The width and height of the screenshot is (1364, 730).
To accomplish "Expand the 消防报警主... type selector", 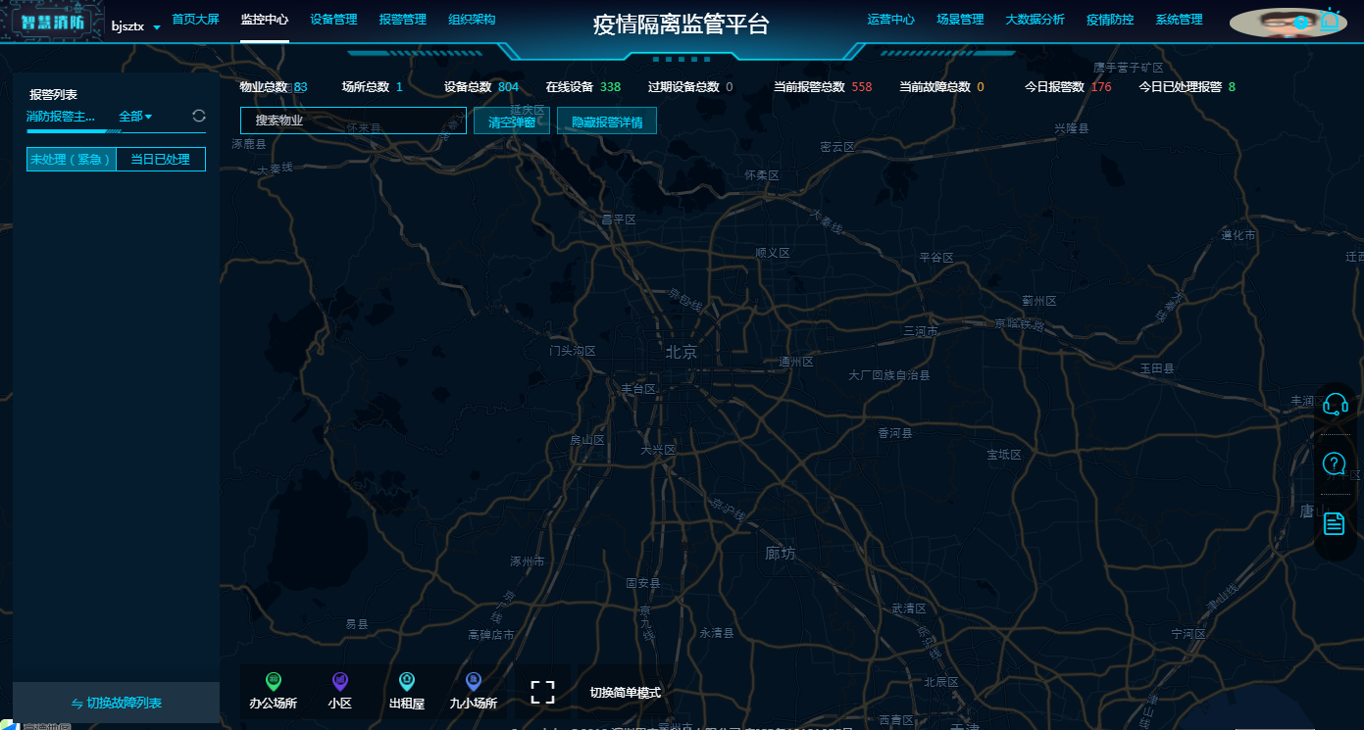I will (x=61, y=117).
